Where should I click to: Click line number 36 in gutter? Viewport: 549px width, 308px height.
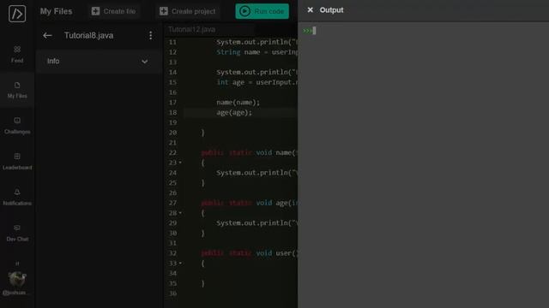(172, 293)
